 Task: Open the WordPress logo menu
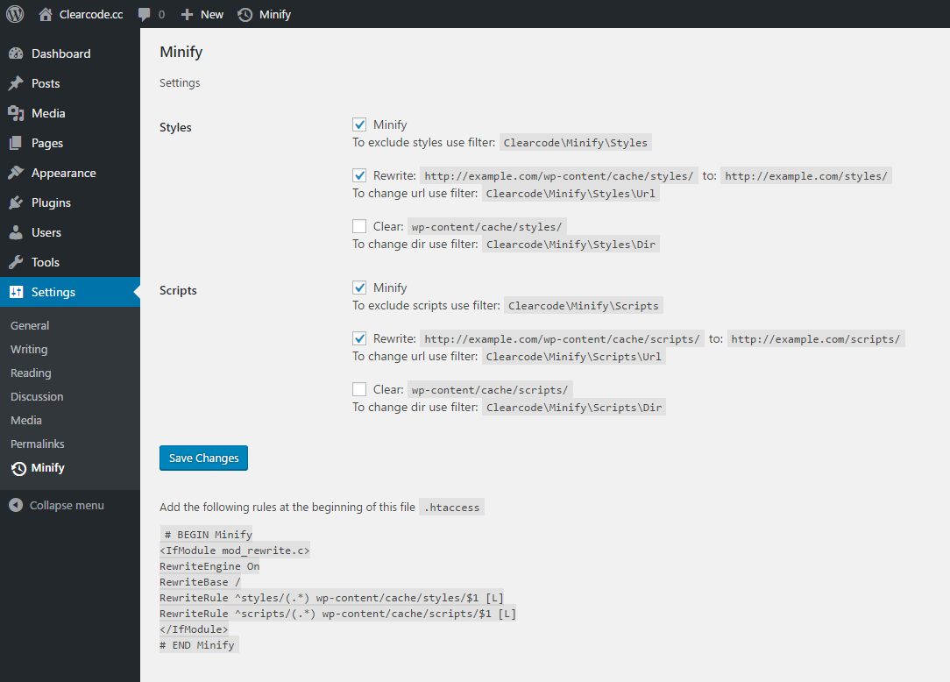15,14
